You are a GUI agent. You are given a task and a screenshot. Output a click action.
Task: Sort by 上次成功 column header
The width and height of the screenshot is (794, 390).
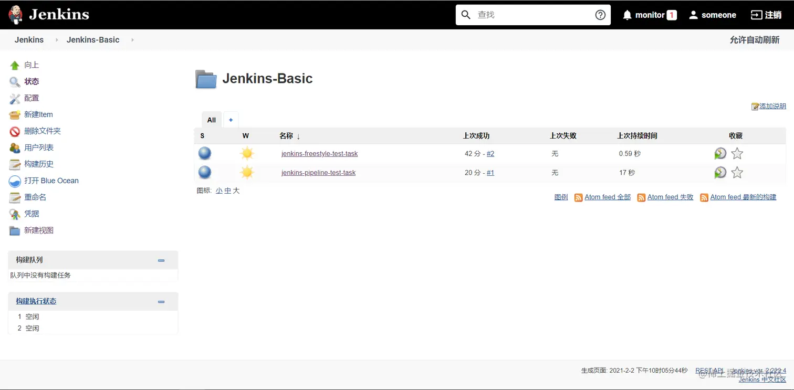pos(476,136)
